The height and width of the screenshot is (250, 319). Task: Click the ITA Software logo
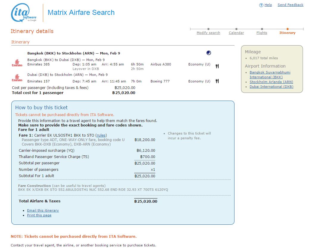[x=24, y=13]
